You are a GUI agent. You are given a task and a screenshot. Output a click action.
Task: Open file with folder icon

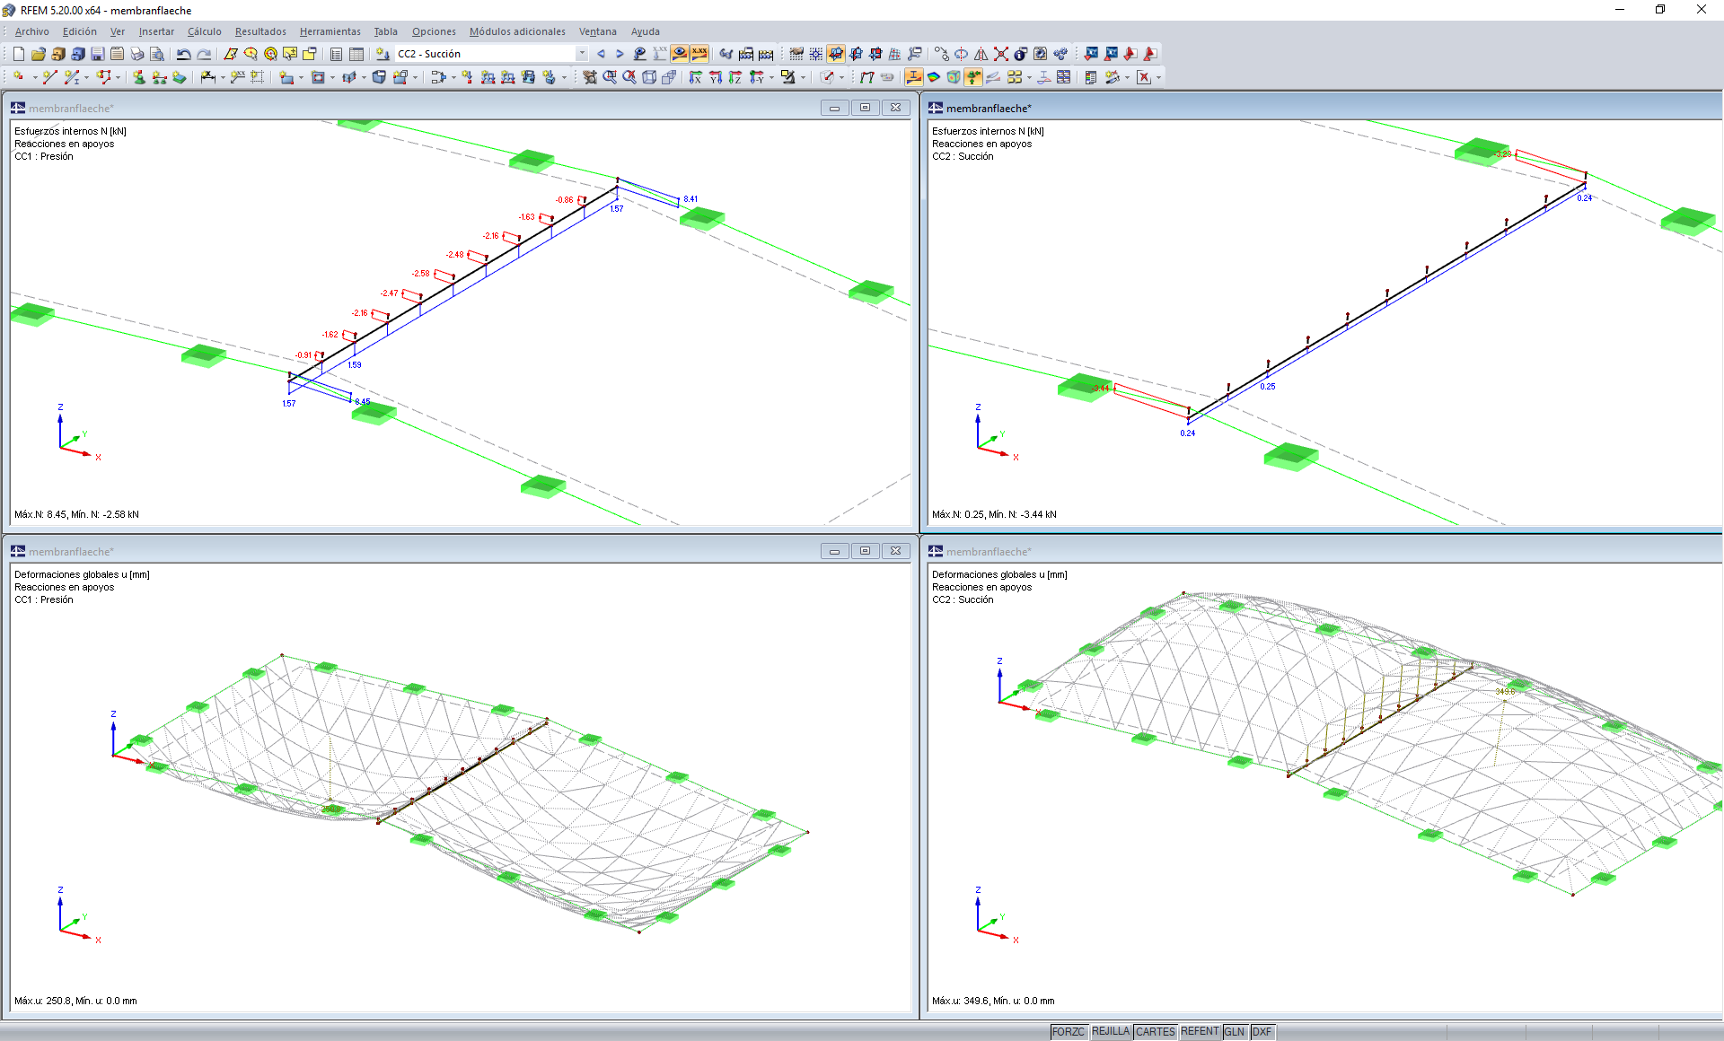pos(38,54)
